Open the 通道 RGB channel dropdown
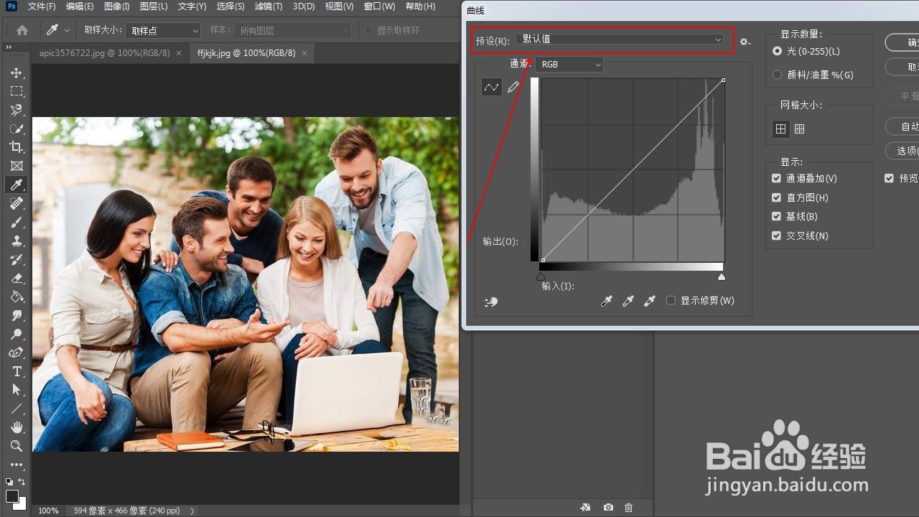 click(569, 65)
